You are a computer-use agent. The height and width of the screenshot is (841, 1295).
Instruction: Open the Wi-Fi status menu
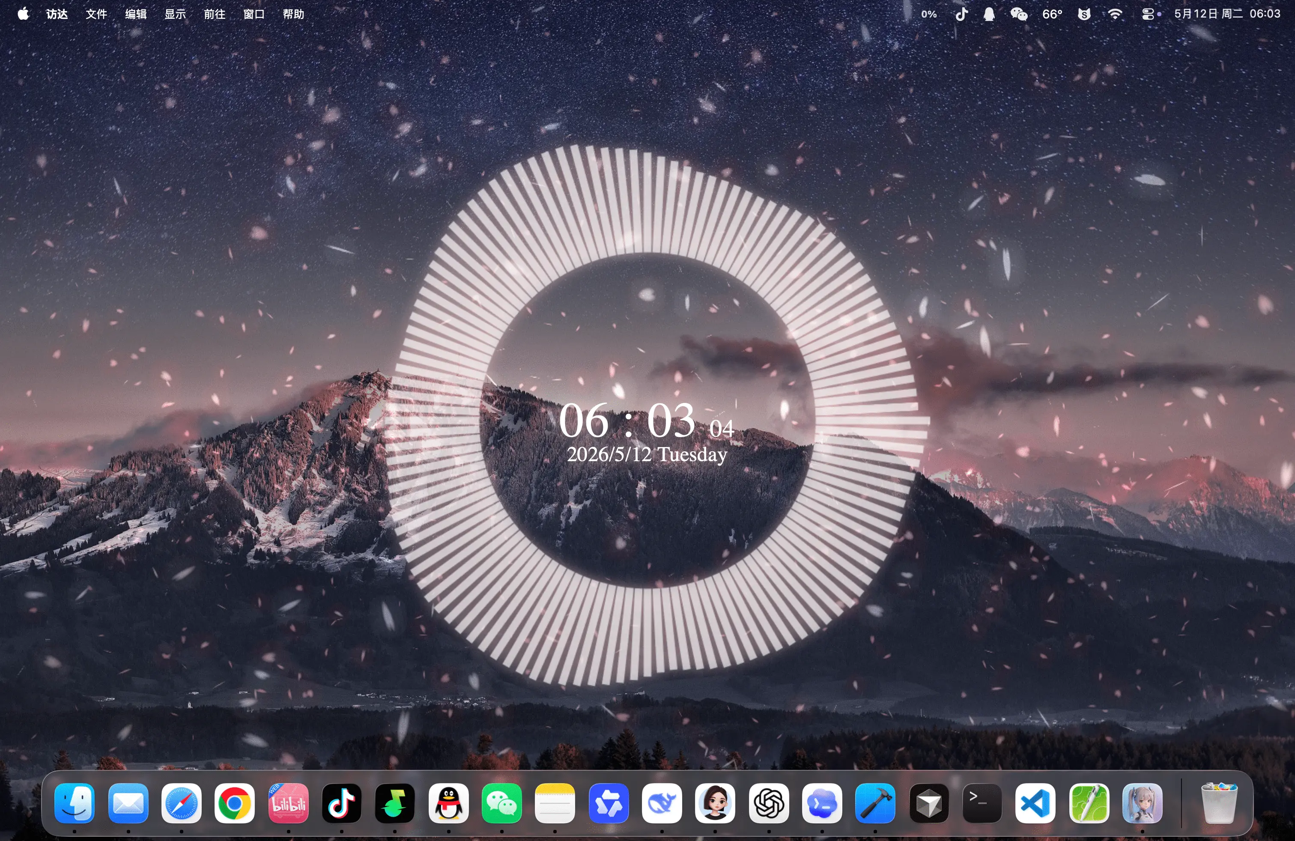pyautogui.click(x=1115, y=14)
